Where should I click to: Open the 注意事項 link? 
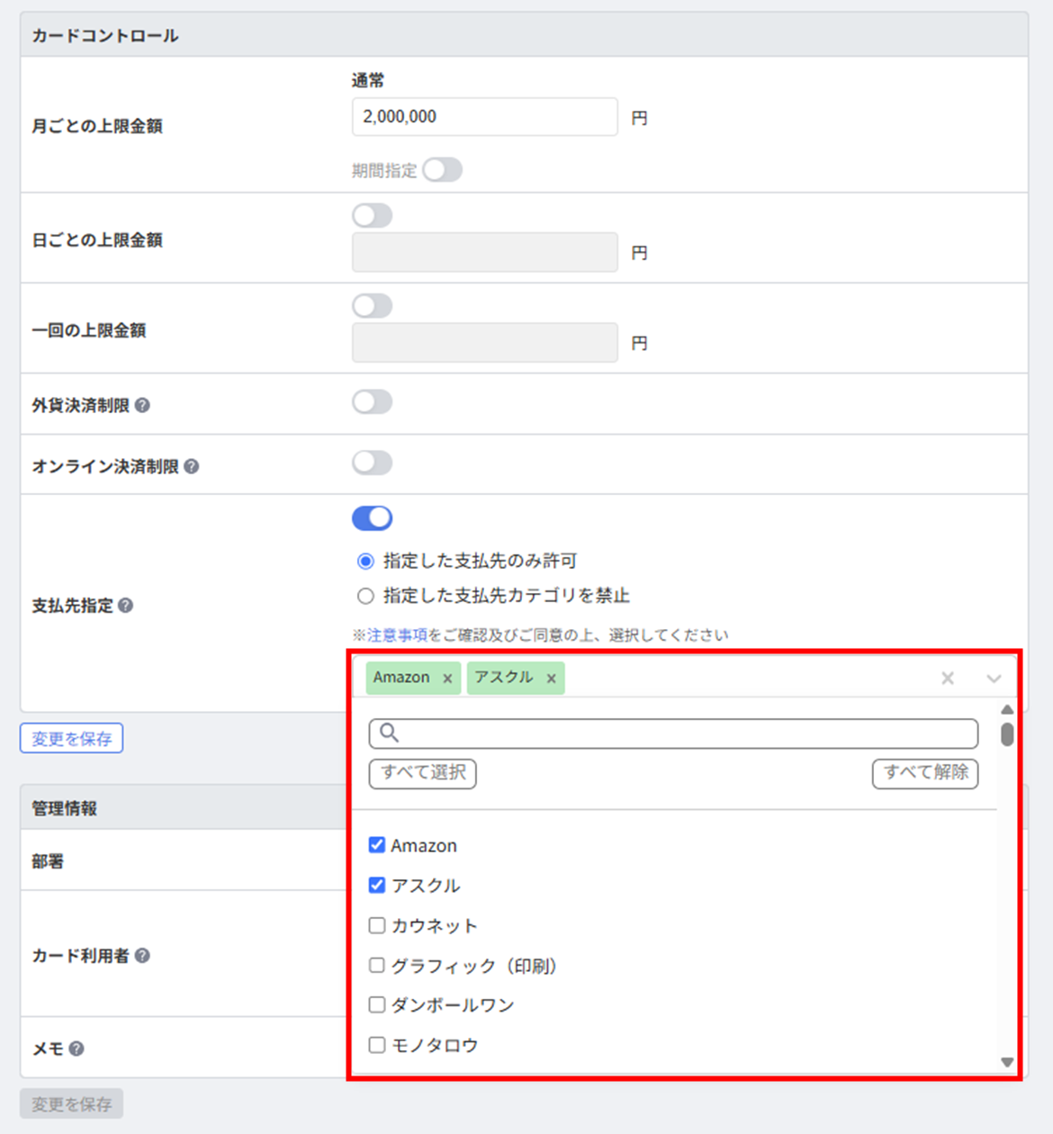point(397,635)
